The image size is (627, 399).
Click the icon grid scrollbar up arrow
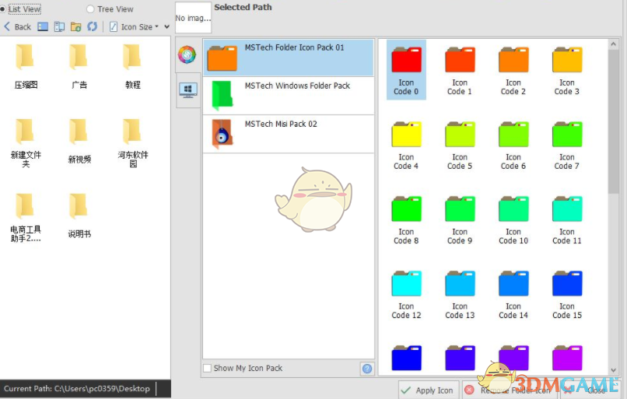614,44
